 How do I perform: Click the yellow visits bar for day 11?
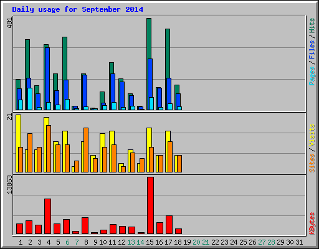tap(112, 138)
